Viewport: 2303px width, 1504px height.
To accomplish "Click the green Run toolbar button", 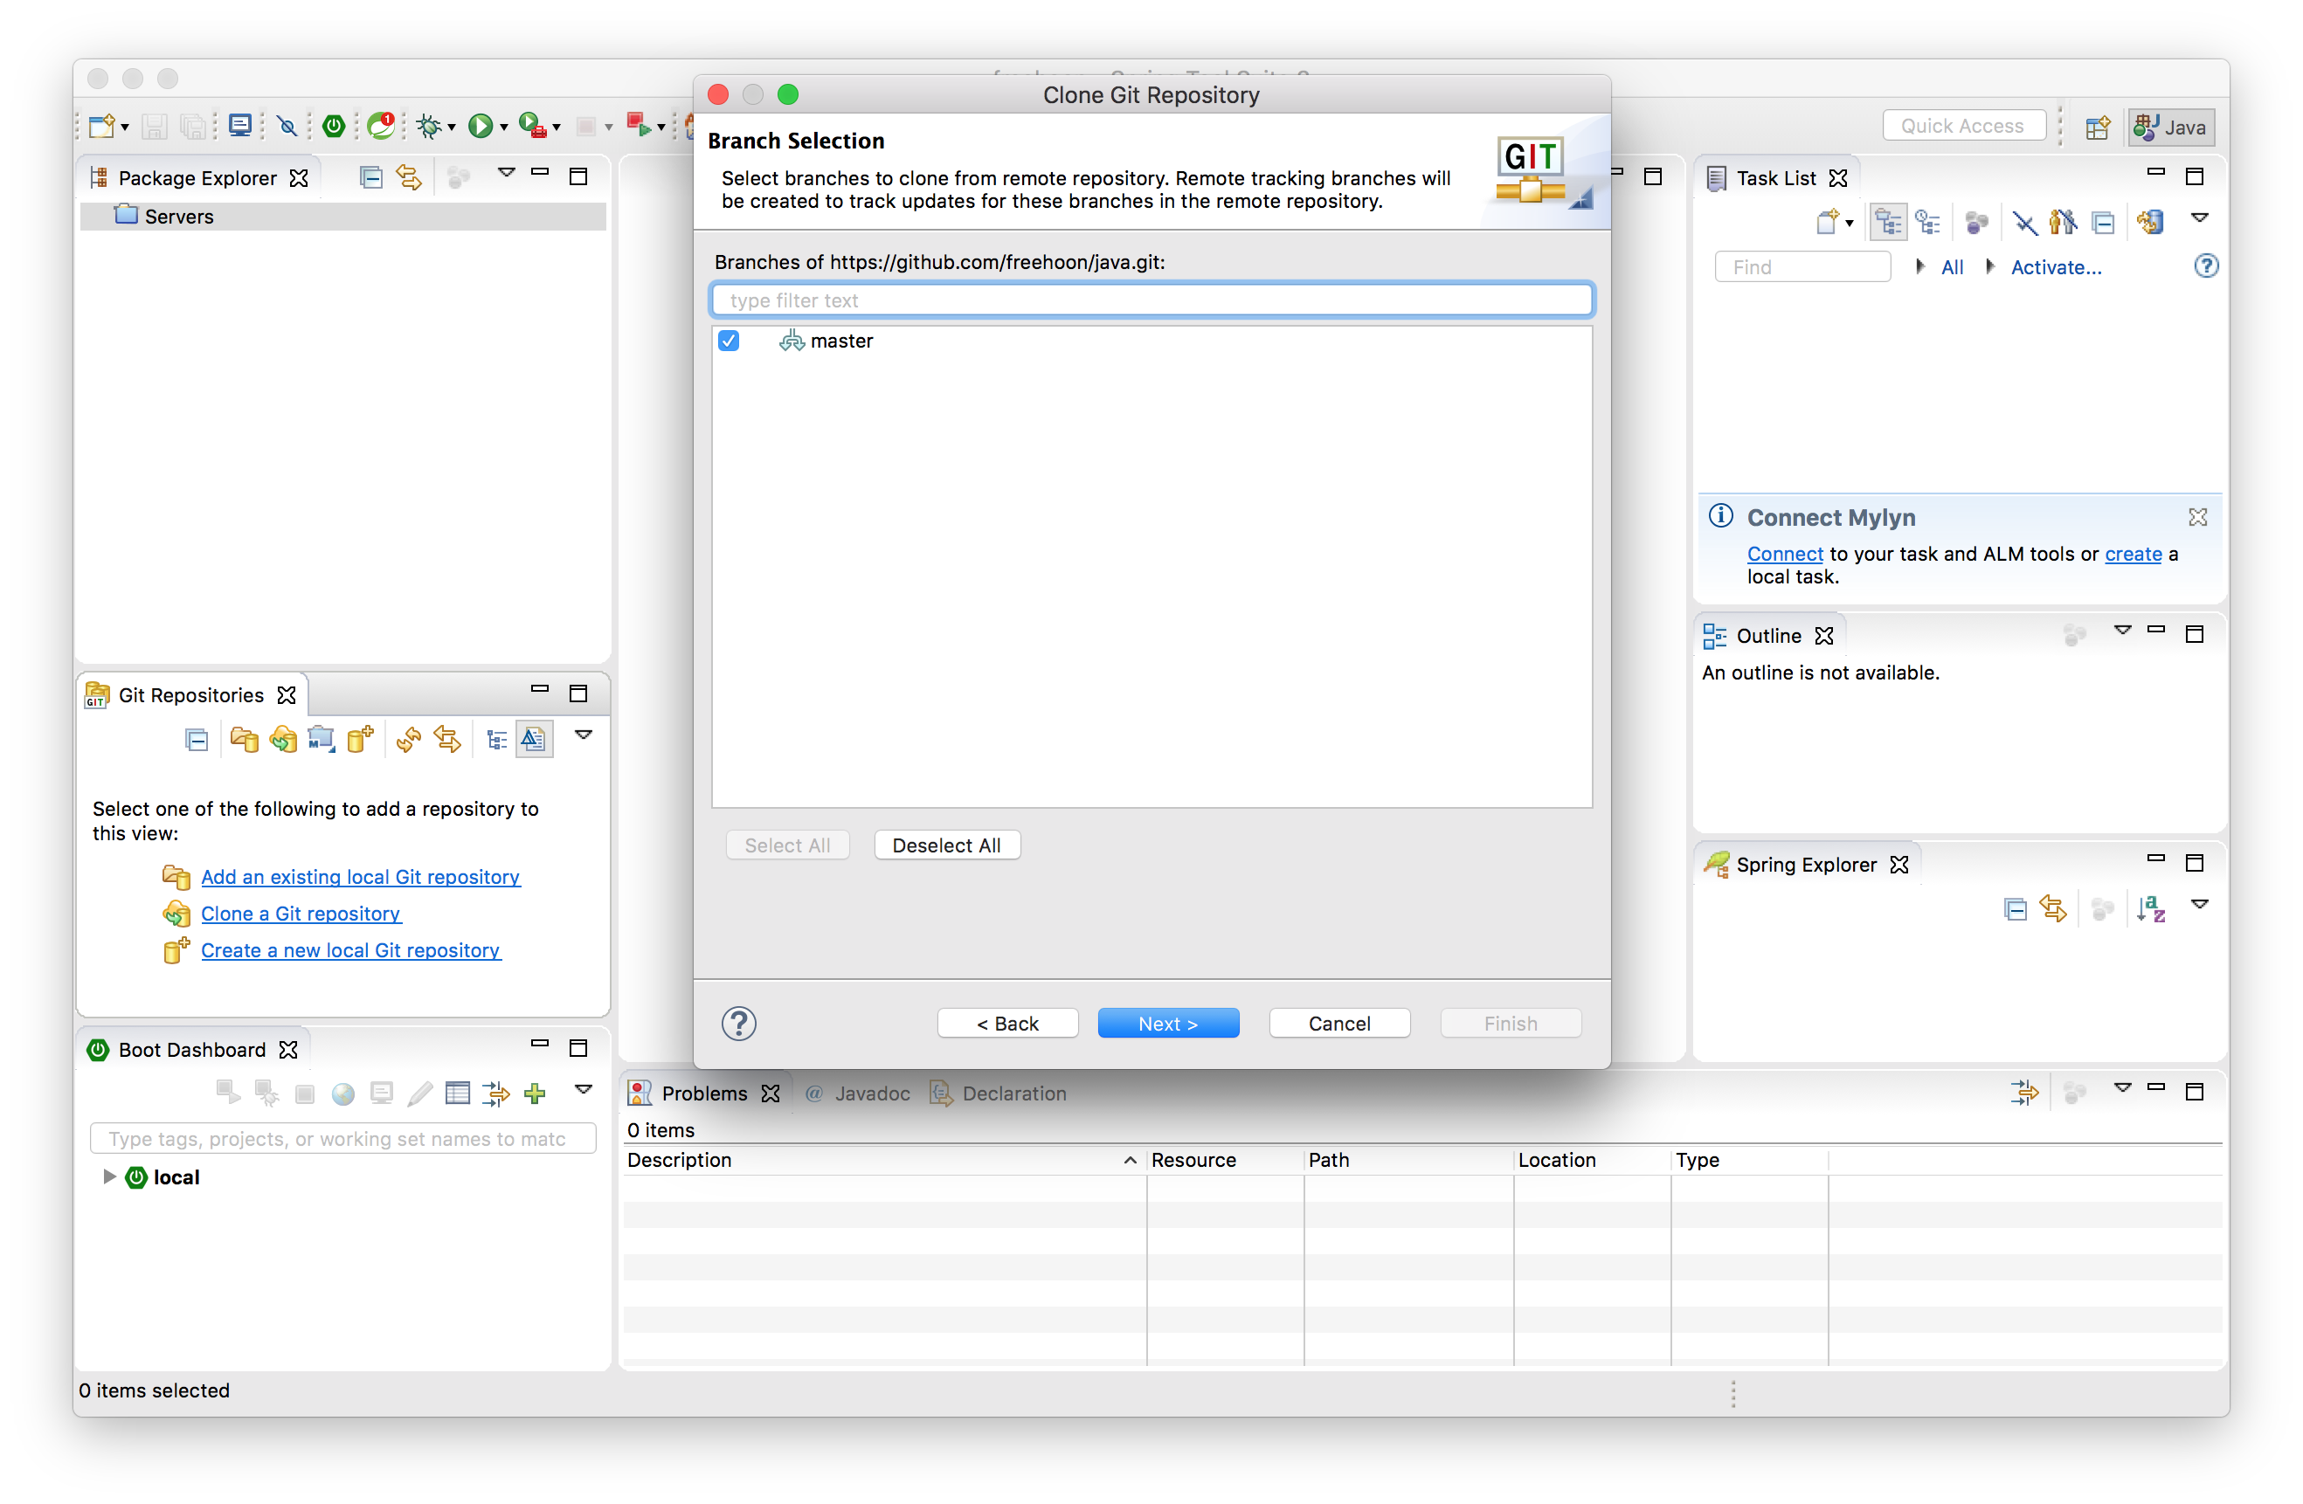I will tap(480, 126).
